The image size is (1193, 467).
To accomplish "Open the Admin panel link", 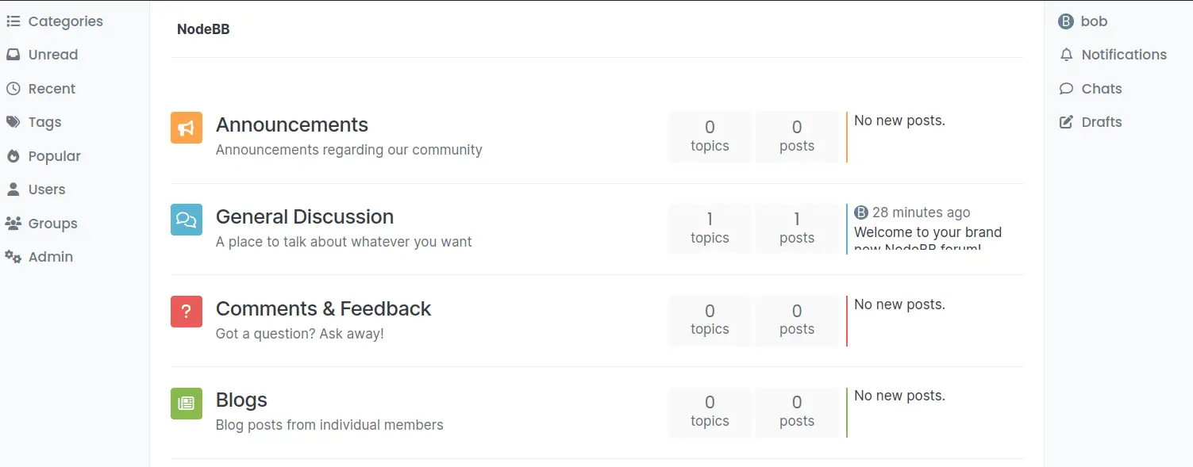I will pos(40,257).
